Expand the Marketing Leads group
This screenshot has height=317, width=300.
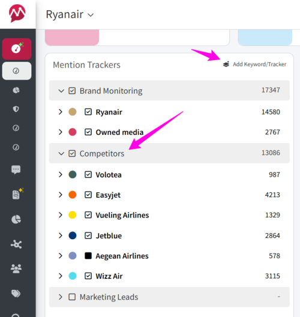[x=61, y=297]
